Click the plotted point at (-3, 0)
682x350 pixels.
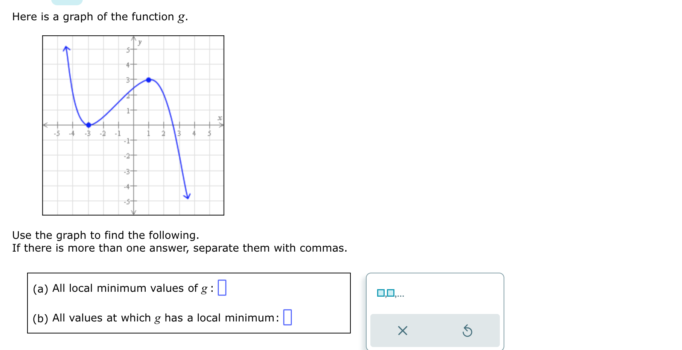click(88, 125)
